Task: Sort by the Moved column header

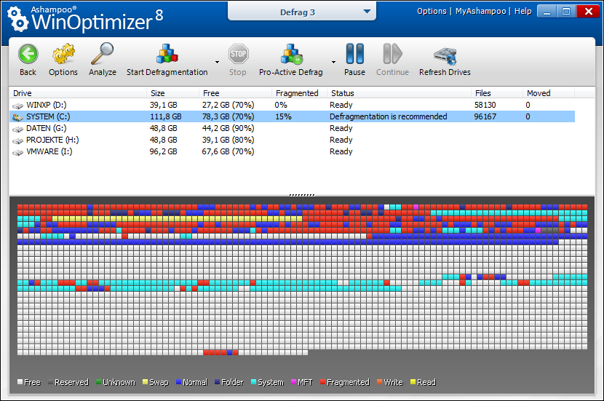Action: tap(549, 93)
